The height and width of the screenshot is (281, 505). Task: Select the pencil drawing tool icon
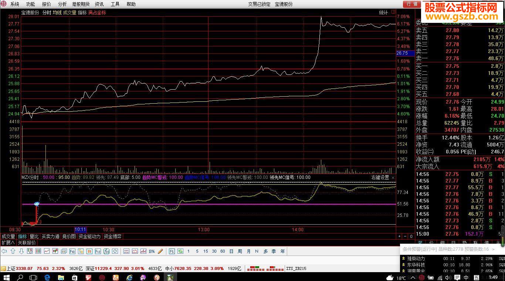point(160,251)
